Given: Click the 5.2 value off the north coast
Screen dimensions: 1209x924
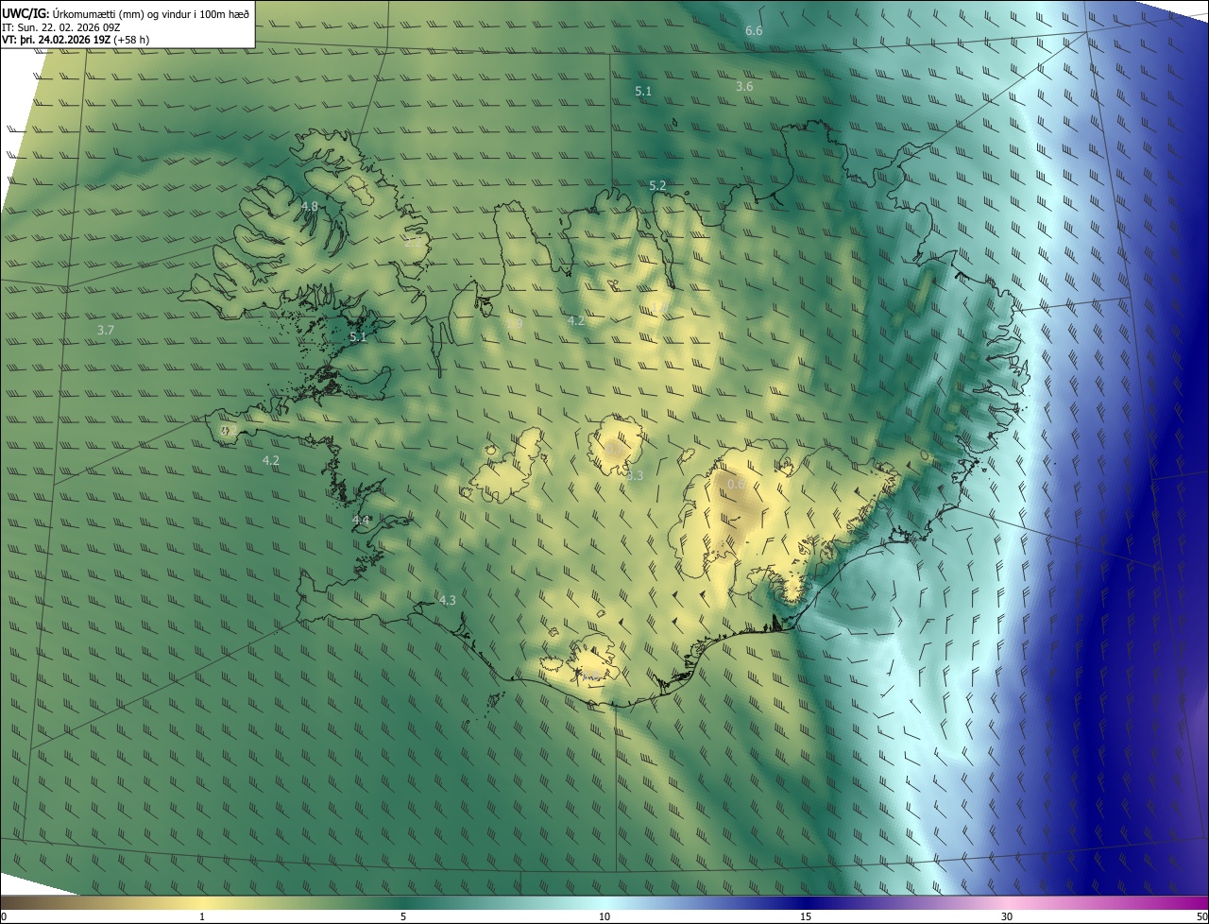Looking at the screenshot, I should coord(658,186).
